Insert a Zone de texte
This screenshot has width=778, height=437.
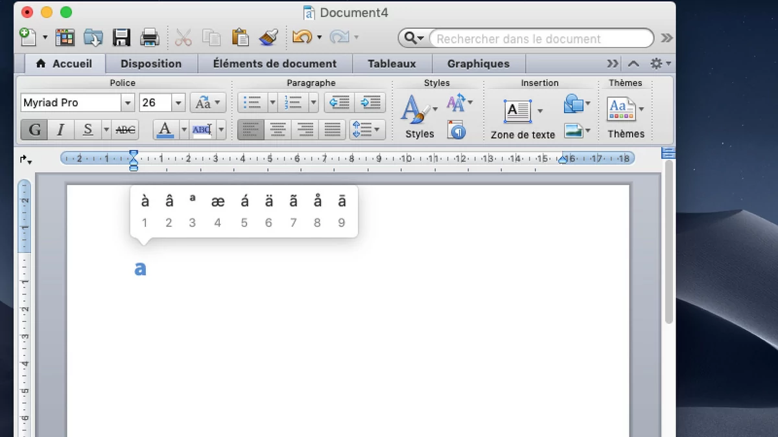tap(517, 111)
